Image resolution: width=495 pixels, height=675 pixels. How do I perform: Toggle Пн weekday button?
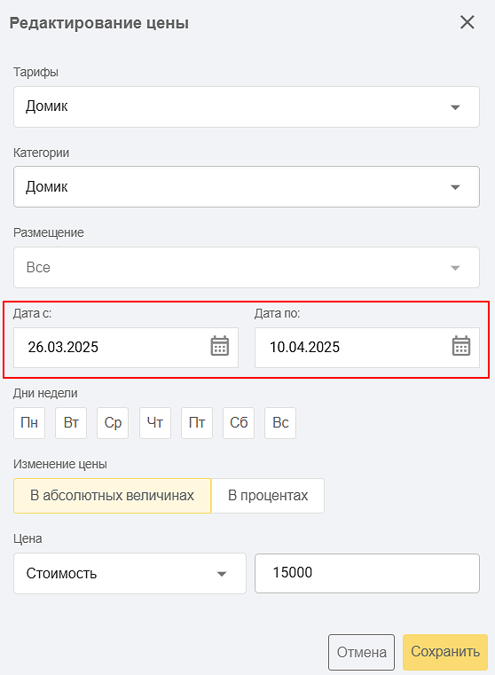(29, 423)
